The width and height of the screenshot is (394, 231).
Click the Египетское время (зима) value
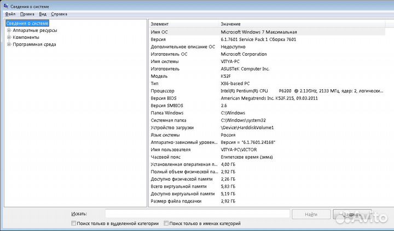coord(247,157)
